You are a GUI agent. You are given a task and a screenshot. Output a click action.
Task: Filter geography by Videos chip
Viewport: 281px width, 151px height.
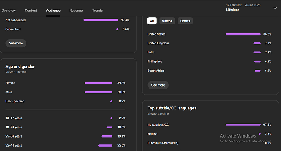pos(167,21)
